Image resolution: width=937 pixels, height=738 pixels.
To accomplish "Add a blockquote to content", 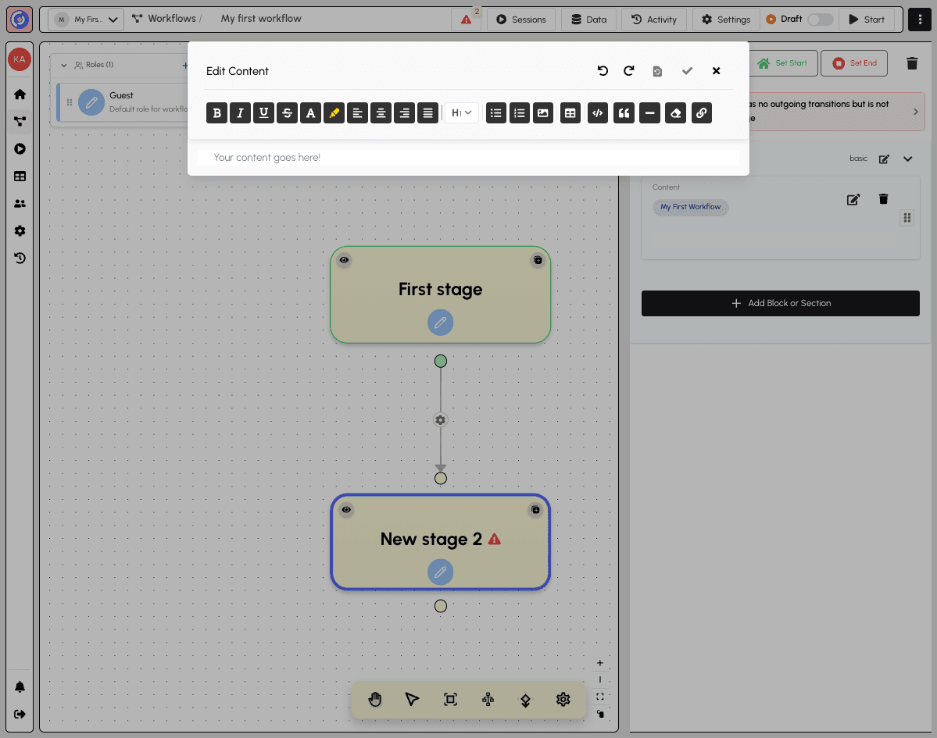I will tap(624, 113).
